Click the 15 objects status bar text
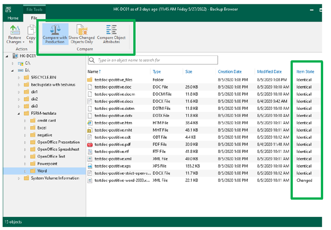This screenshot has width=331, height=230. tap(13, 222)
